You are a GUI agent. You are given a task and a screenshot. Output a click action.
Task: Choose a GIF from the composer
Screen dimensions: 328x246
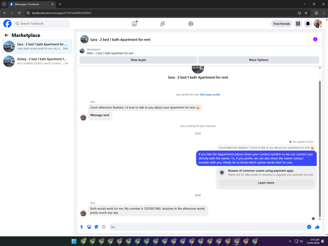tap(104, 227)
